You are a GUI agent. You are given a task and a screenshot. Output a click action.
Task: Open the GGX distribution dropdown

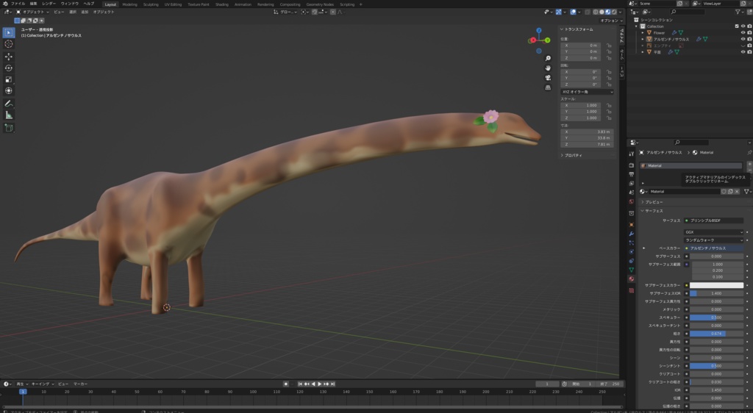click(x=713, y=232)
